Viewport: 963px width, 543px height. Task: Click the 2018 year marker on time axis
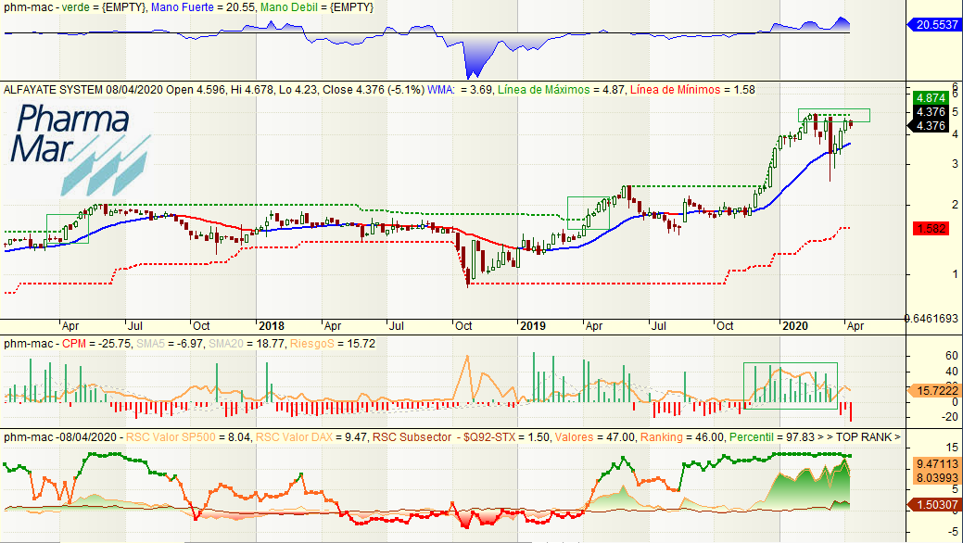tap(272, 326)
